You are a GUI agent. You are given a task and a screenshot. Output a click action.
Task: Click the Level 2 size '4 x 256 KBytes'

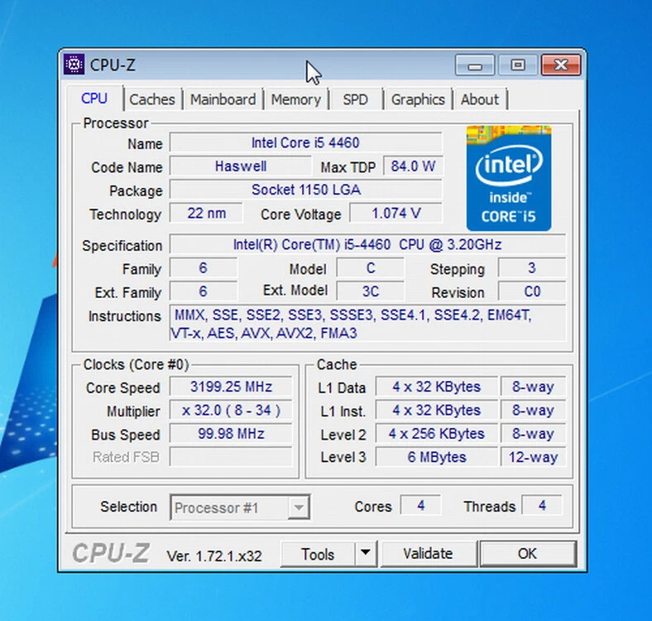click(437, 434)
